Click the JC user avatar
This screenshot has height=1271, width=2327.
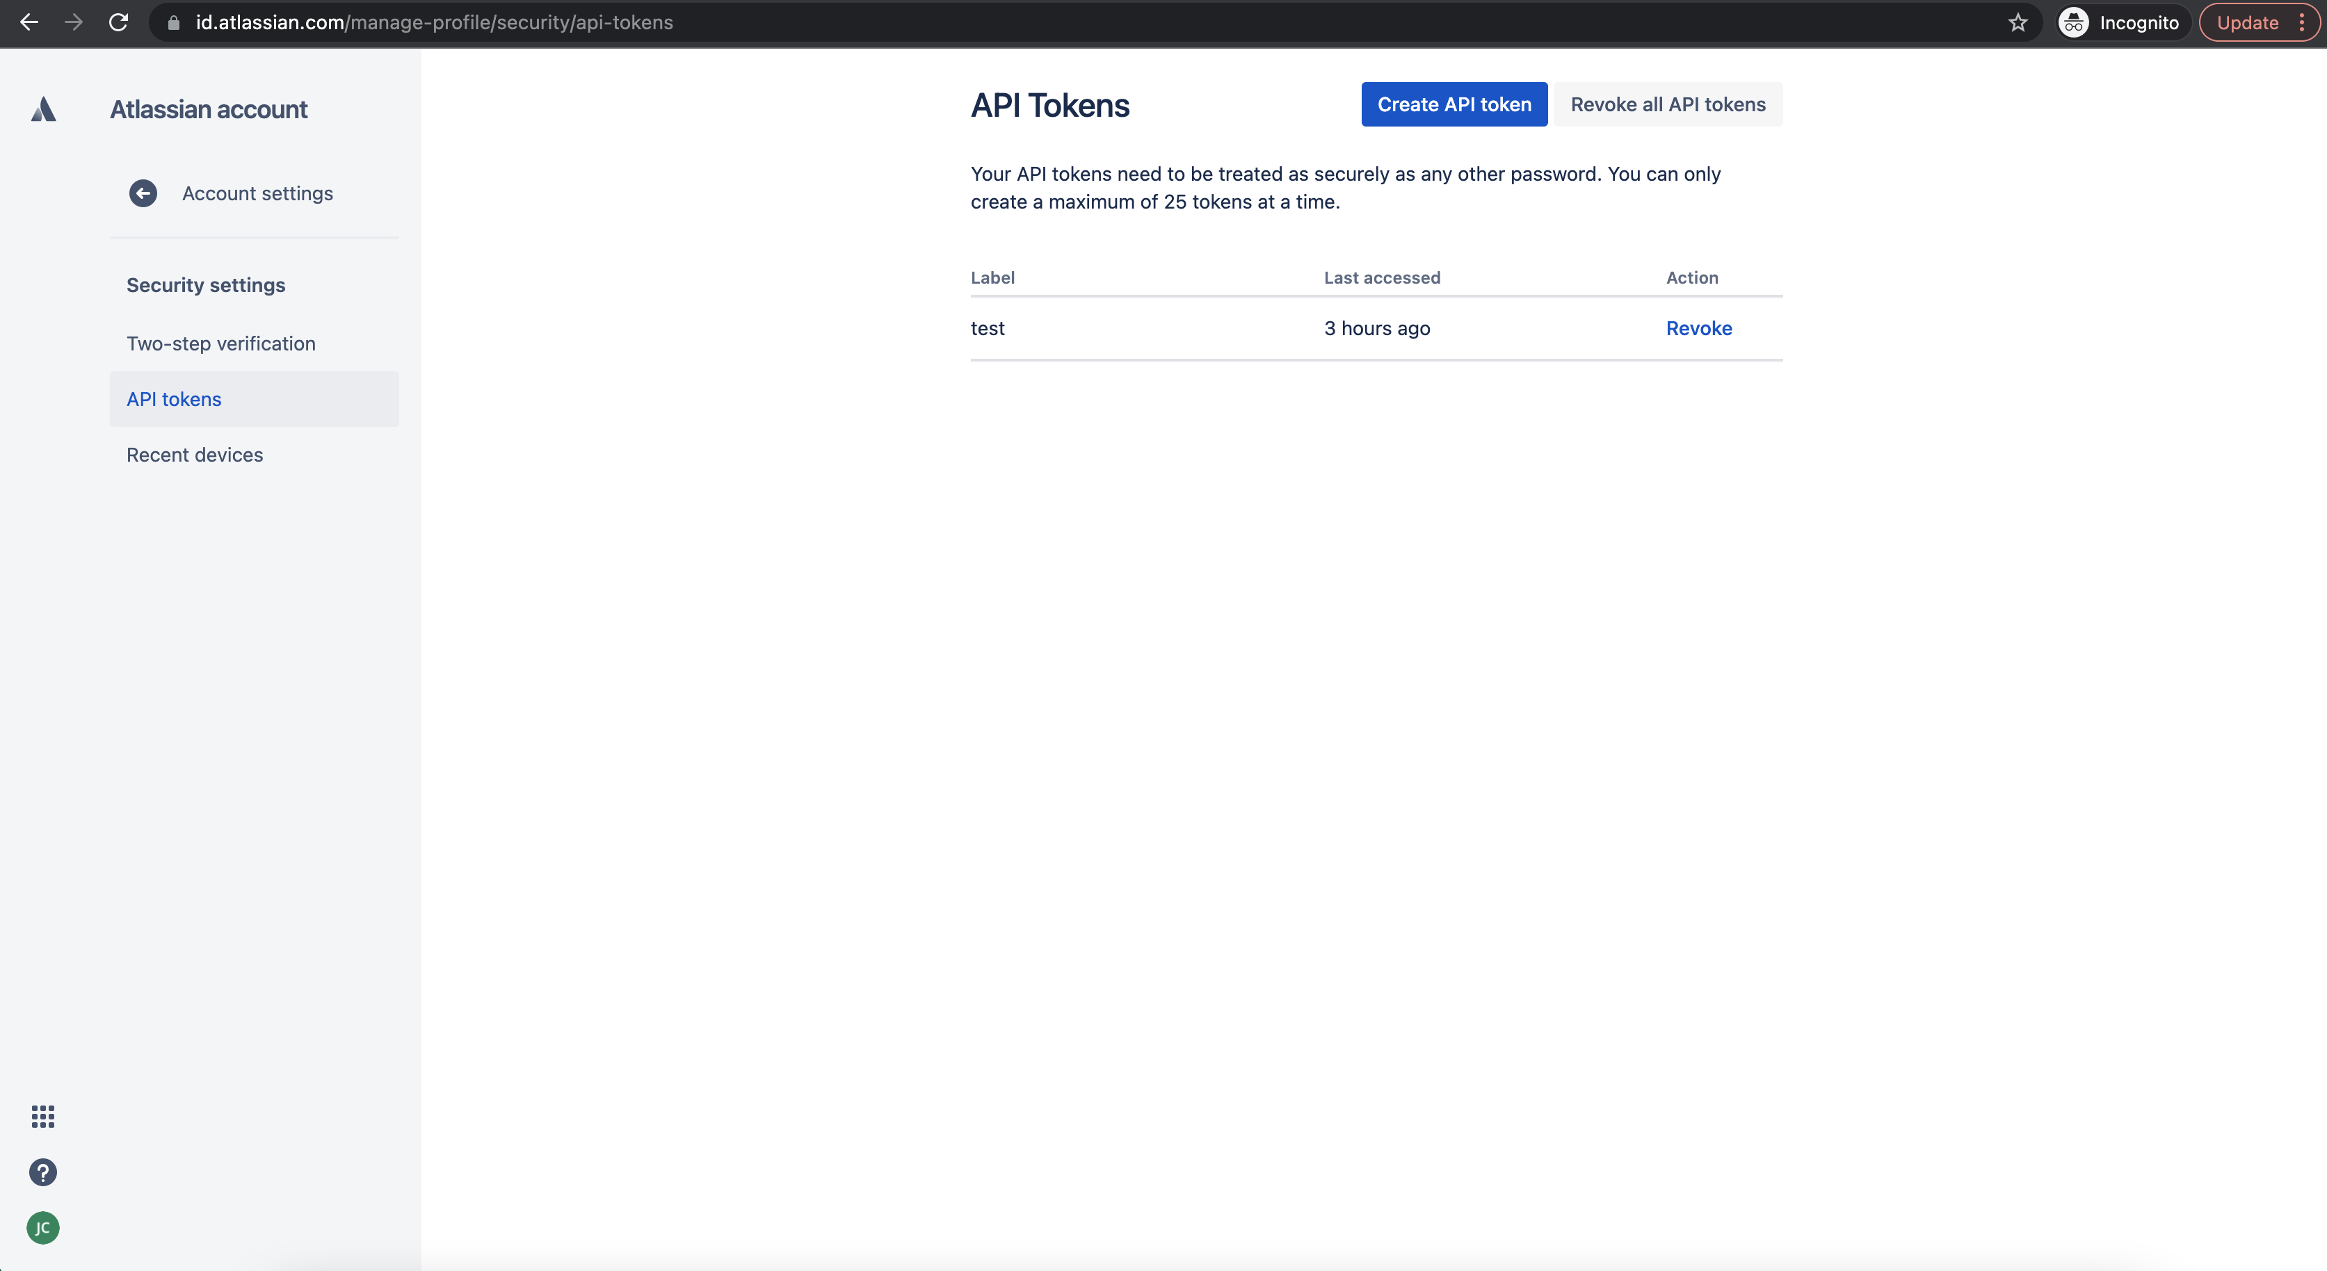tap(43, 1228)
